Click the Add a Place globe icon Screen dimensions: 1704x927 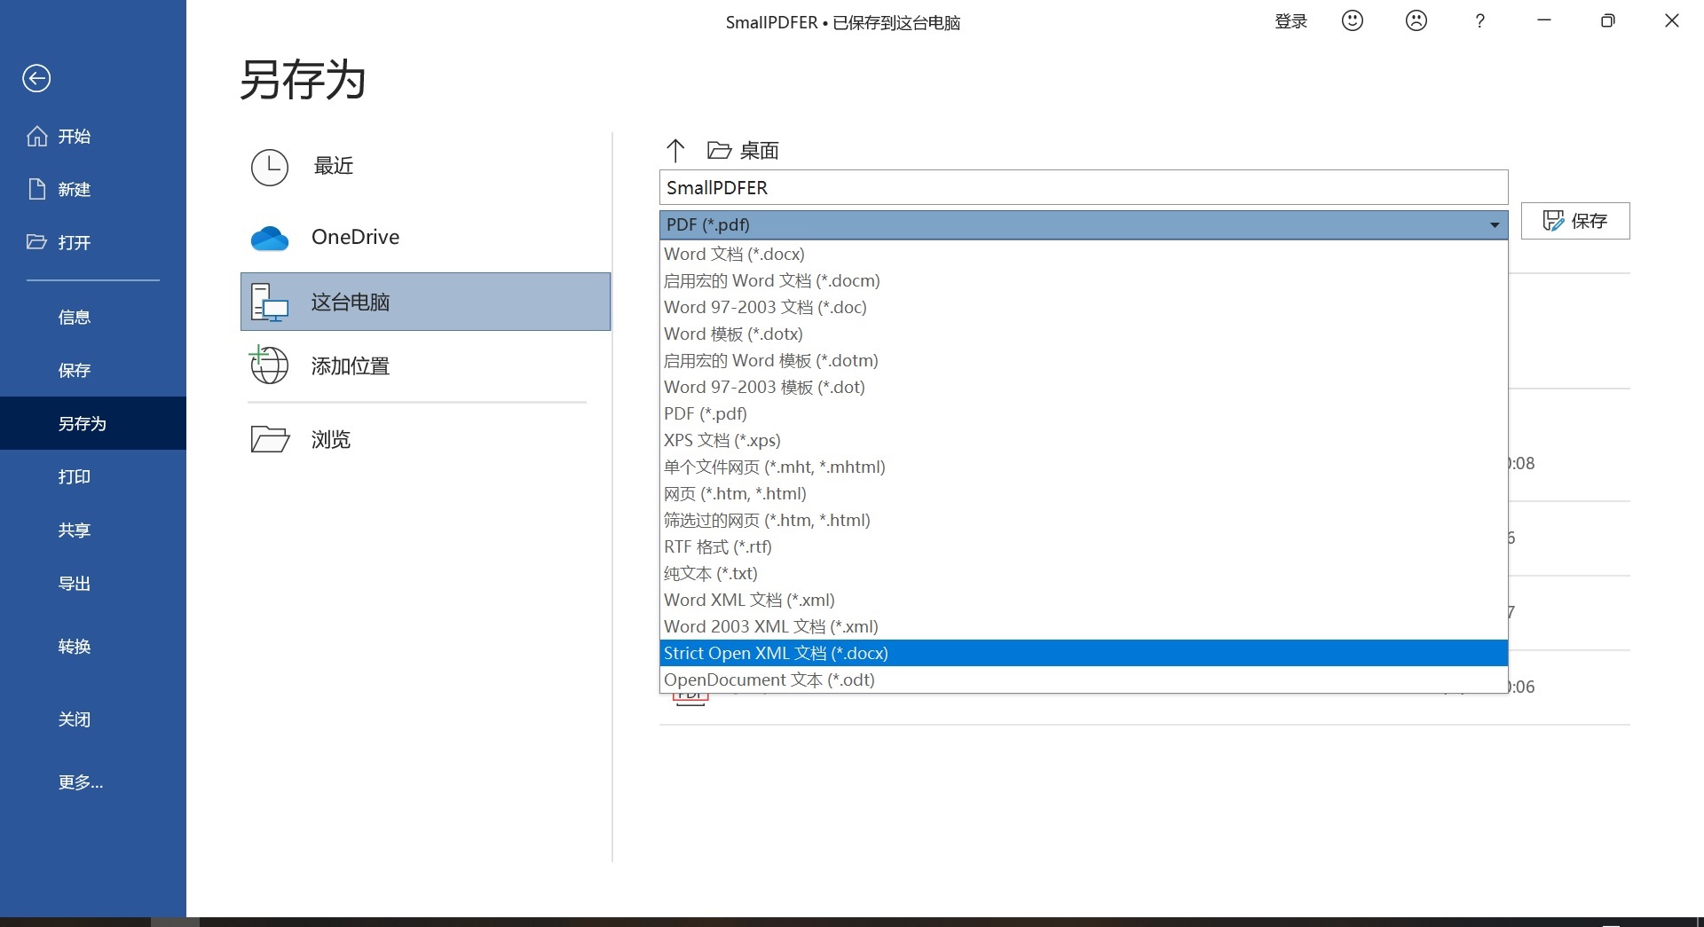269,365
